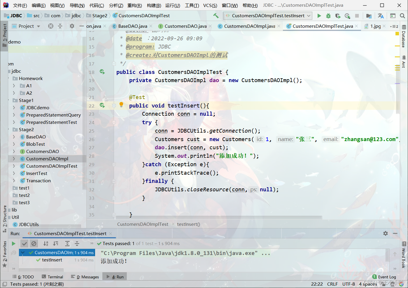Hide Project panel with minus icon

[81, 26]
